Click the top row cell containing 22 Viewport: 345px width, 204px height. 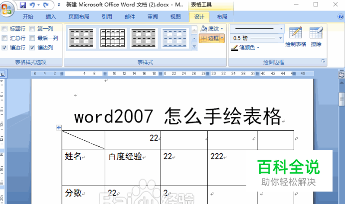tap(133, 140)
